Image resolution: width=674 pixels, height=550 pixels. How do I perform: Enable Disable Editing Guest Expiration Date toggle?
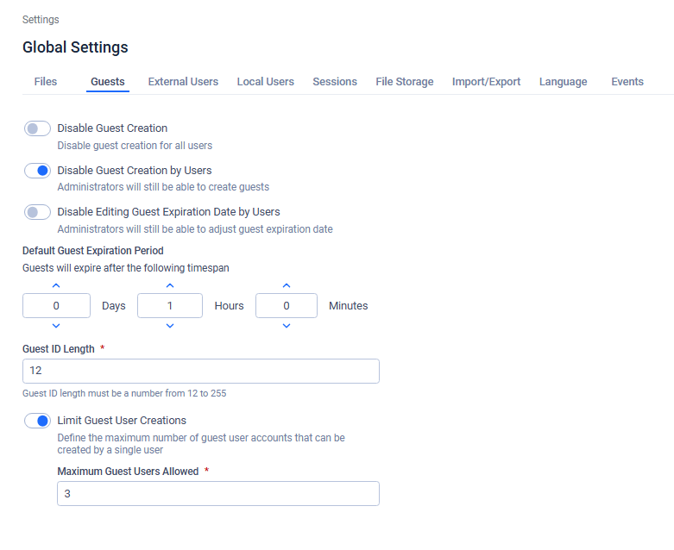(37, 212)
